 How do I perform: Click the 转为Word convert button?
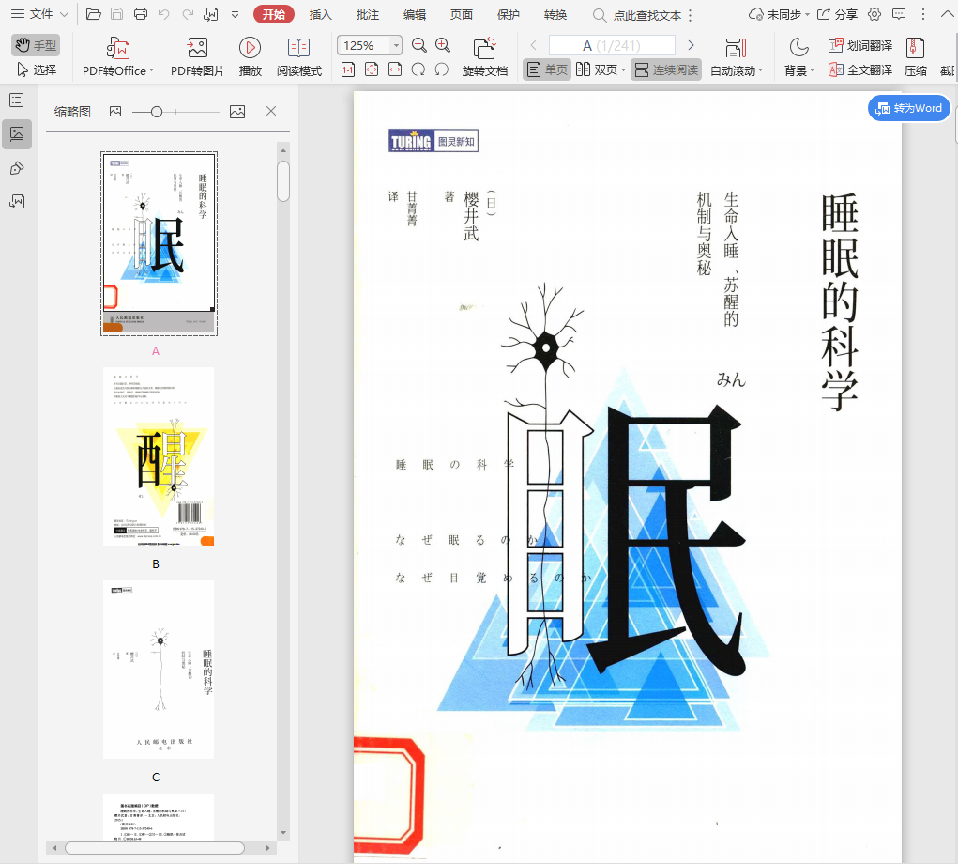point(909,108)
